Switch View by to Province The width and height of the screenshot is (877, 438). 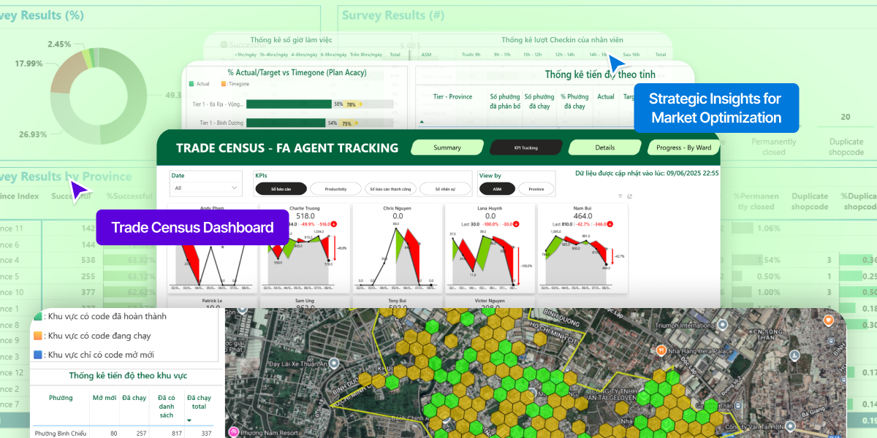(x=536, y=189)
